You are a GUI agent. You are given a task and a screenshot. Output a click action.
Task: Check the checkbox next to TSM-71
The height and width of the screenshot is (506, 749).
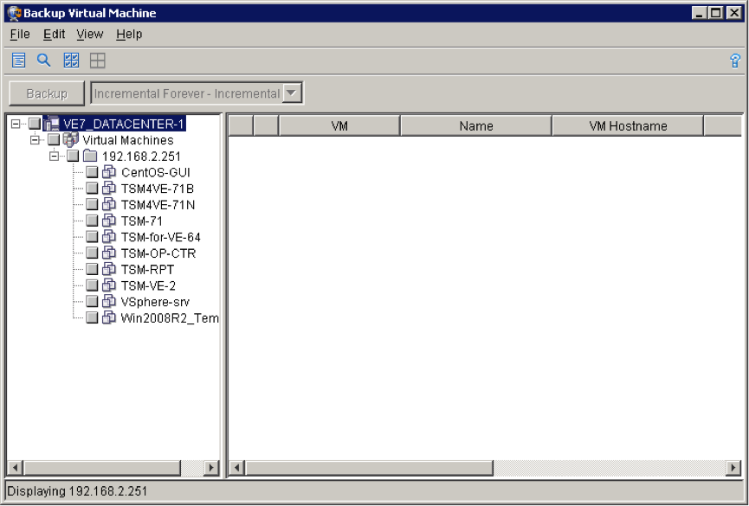pos(92,221)
